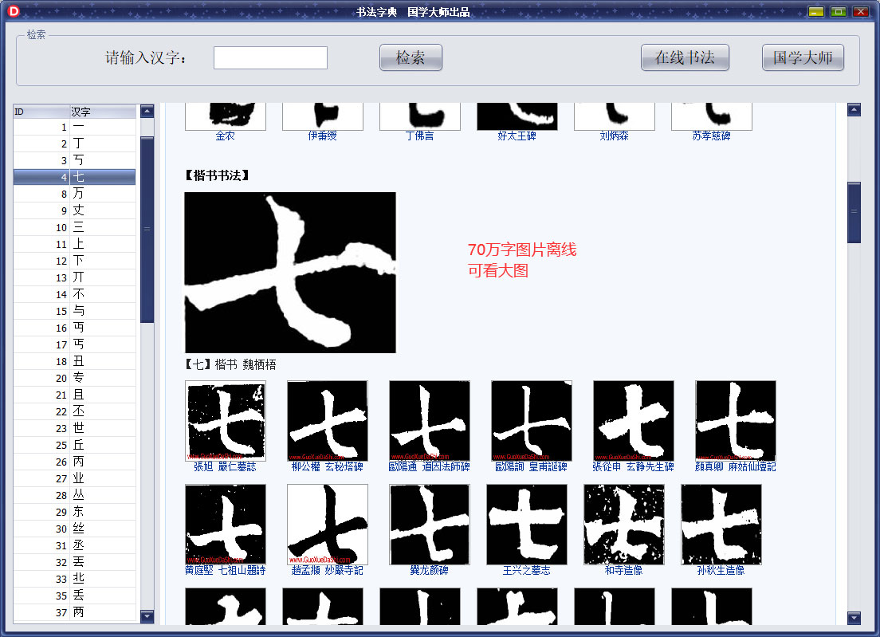Open thumbnail above 孙秋生造像
880x637 pixels.
[721, 525]
